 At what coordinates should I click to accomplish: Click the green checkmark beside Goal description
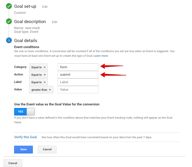tap(9, 21)
